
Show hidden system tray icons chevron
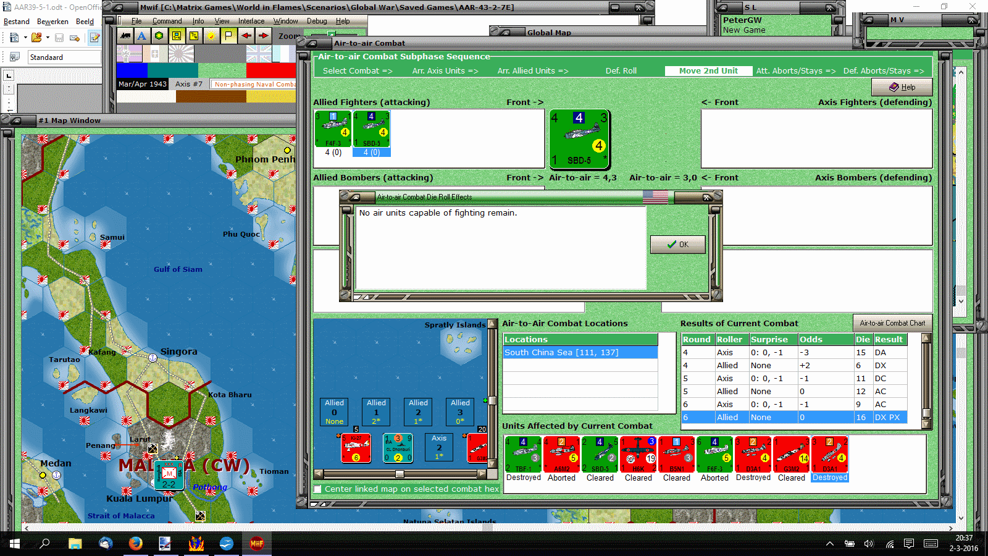[x=830, y=544]
